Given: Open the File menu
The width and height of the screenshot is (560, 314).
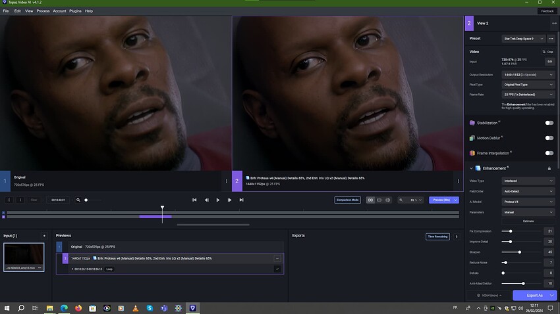Looking at the screenshot, I should (x=6, y=11).
